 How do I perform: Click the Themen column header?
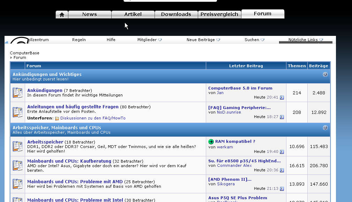(x=297, y=66)
